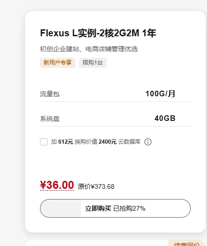Click the 已抢购27% progress bar fill
This screenshot has height=246, width=207.
pos(60,208)
